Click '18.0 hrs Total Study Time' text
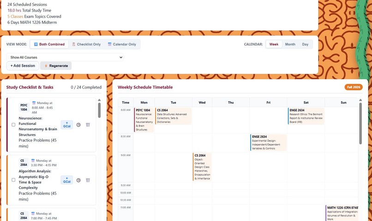This screenshot has width=372, height=221. [29, 11]
